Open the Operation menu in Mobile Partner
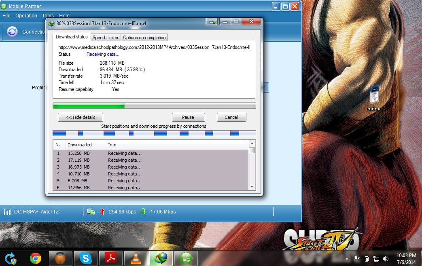The width and height of the screenshot is (422, 266). click(x=26, y=16)
